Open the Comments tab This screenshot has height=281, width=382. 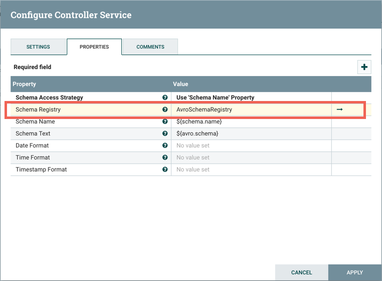(150, 47)
